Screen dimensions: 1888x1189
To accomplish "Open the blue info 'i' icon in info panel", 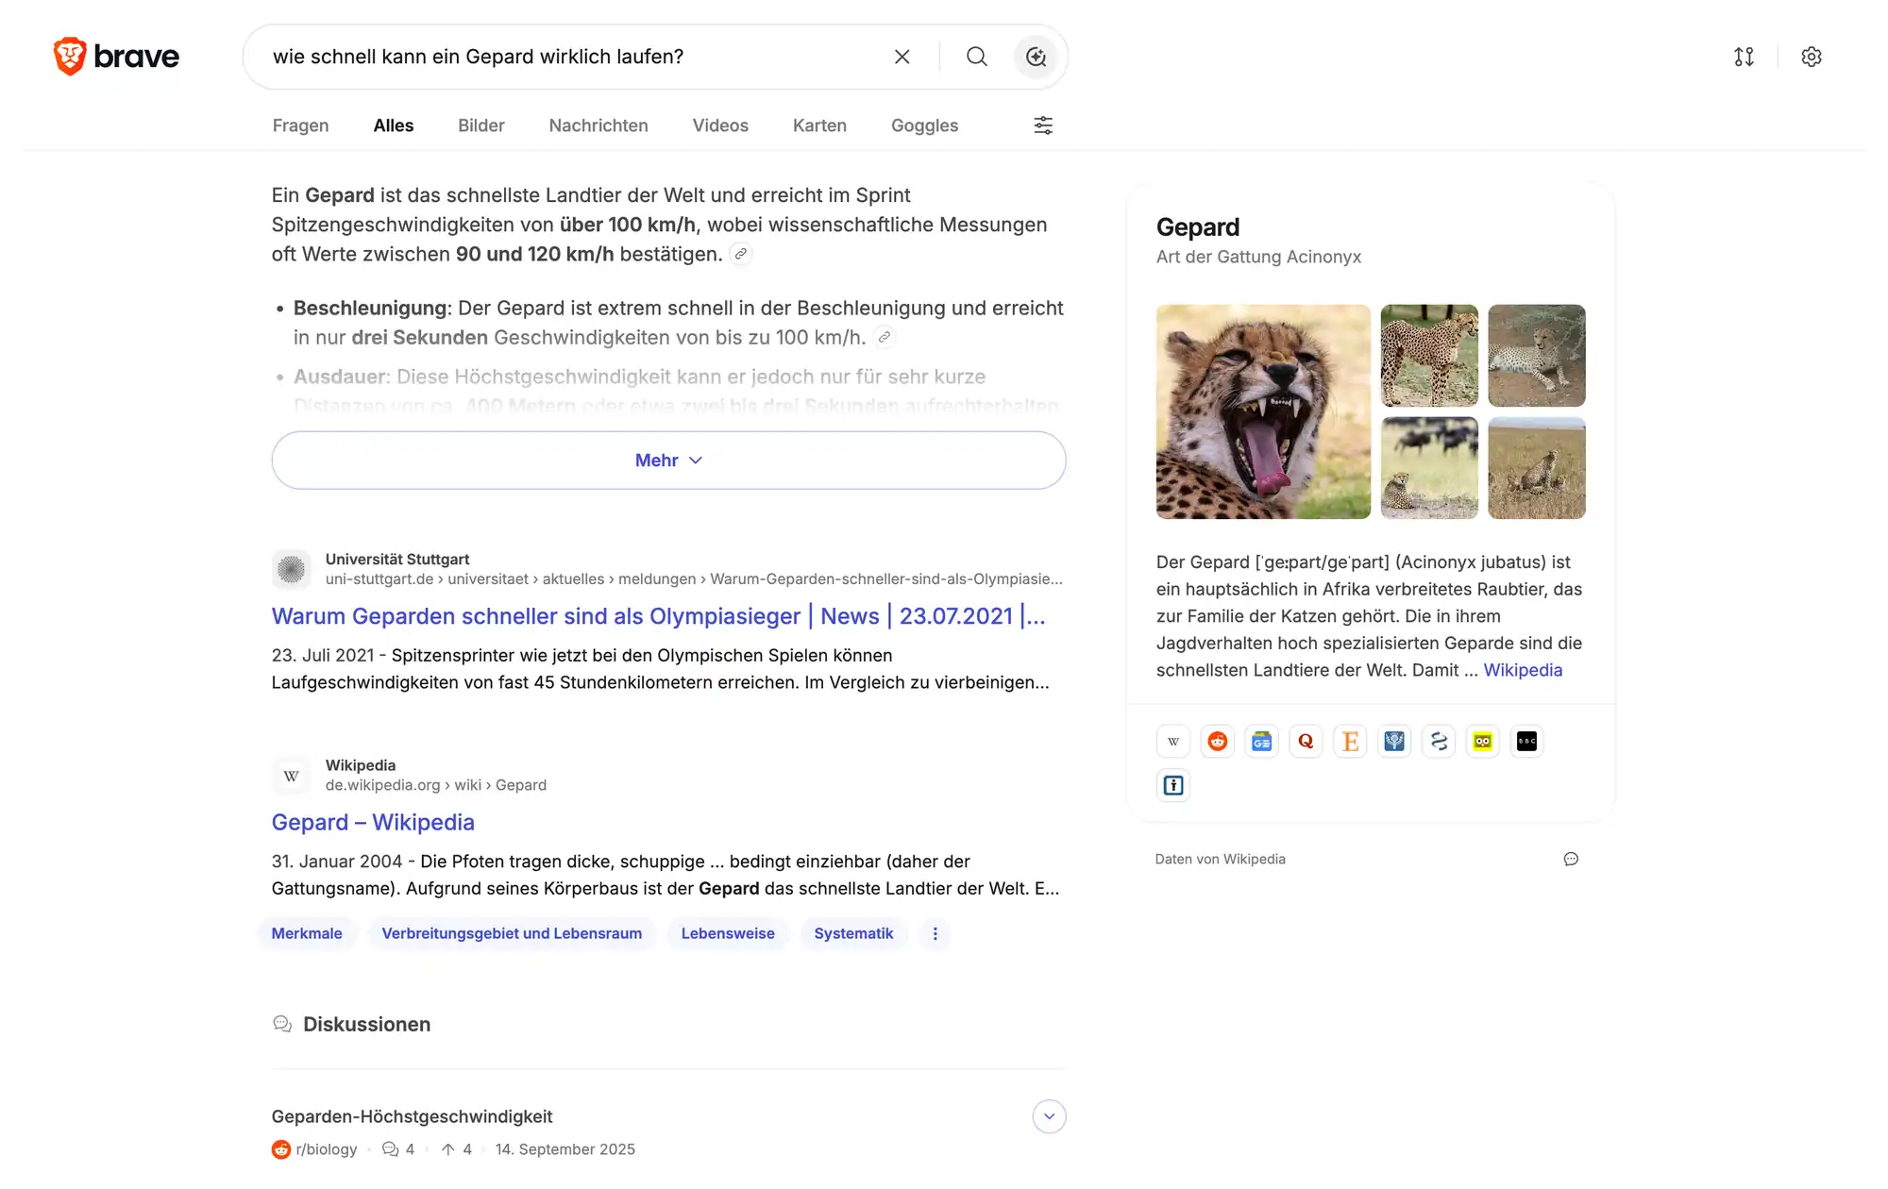I will click(1173, 785).
